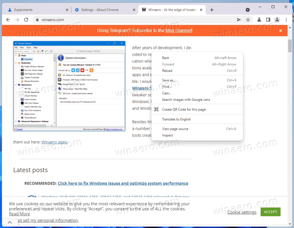Open the Experiments flask icon in the toolbar

pos(259,20)
